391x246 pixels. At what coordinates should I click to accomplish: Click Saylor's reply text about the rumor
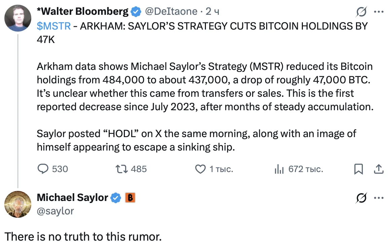click(83, 237)
